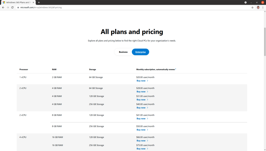This screenshot has width=266, height=151.
Task: Buy the $31.00 user/month plan
Action: (x=142, y=100)
